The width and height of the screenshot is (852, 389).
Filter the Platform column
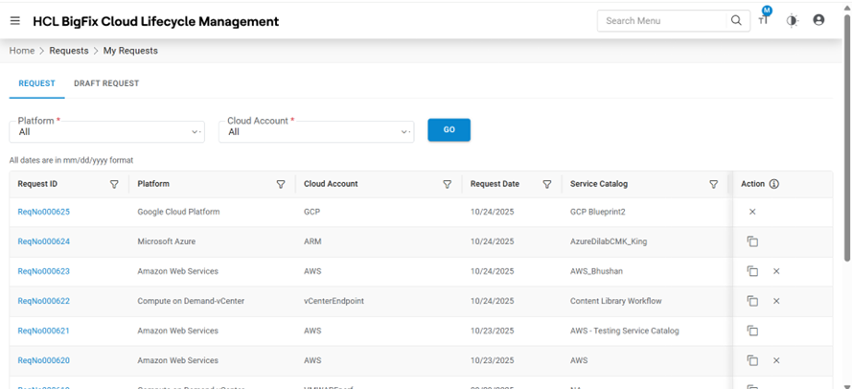coord(281,184)
